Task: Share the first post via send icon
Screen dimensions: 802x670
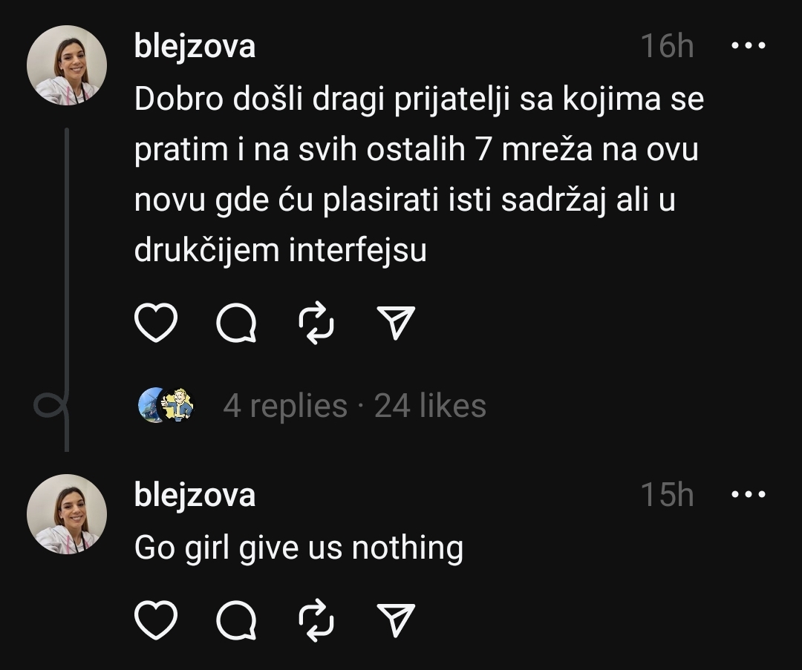Action: 395,323
